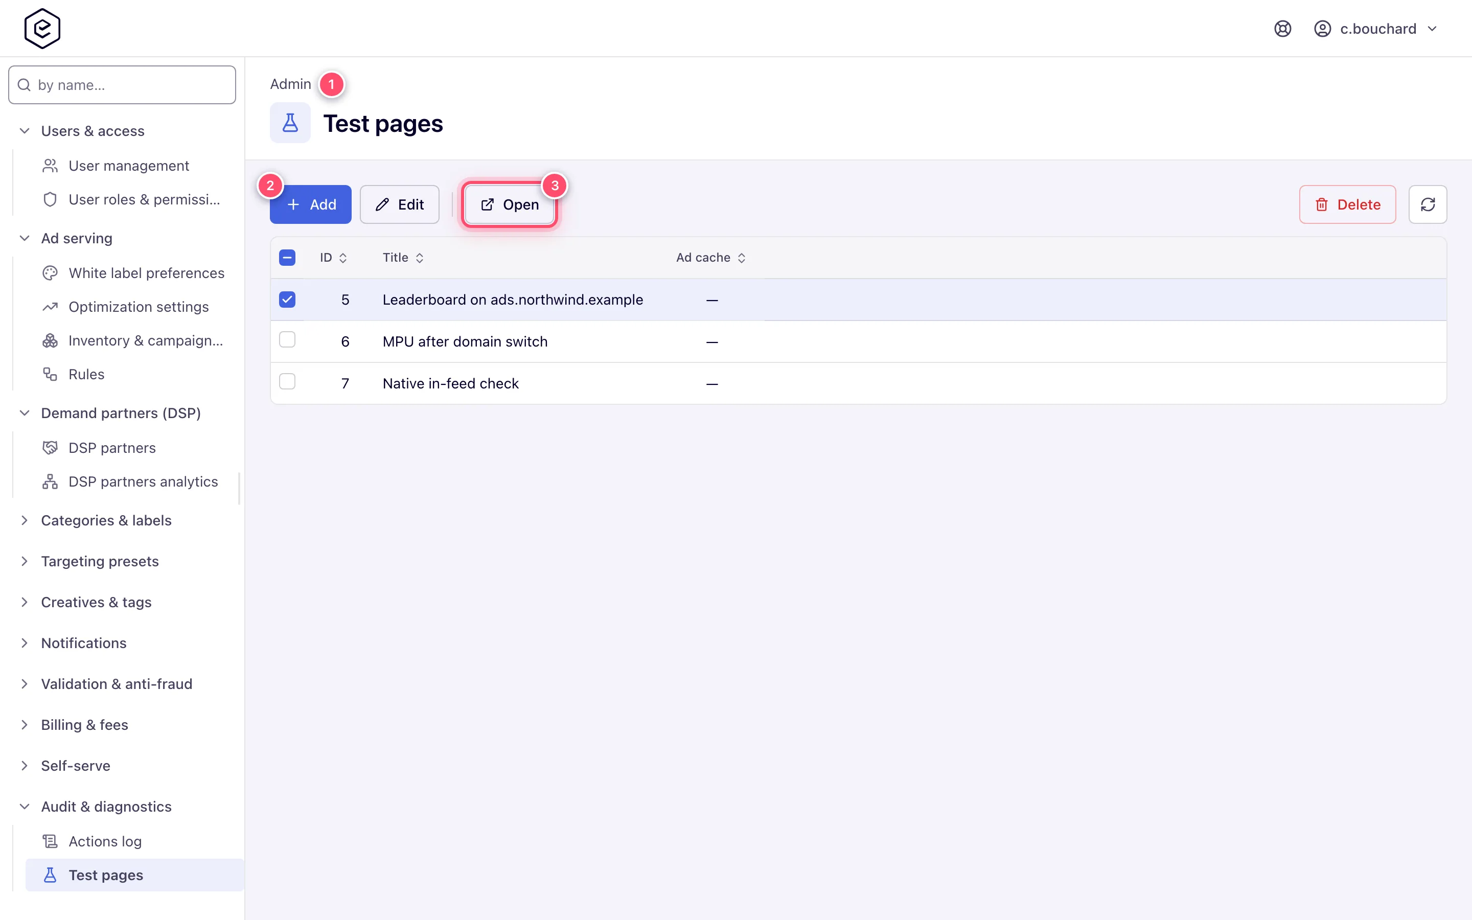Expand the Targeting presets section
This screenshot has height=920, width=1472.
coord(25,561)
